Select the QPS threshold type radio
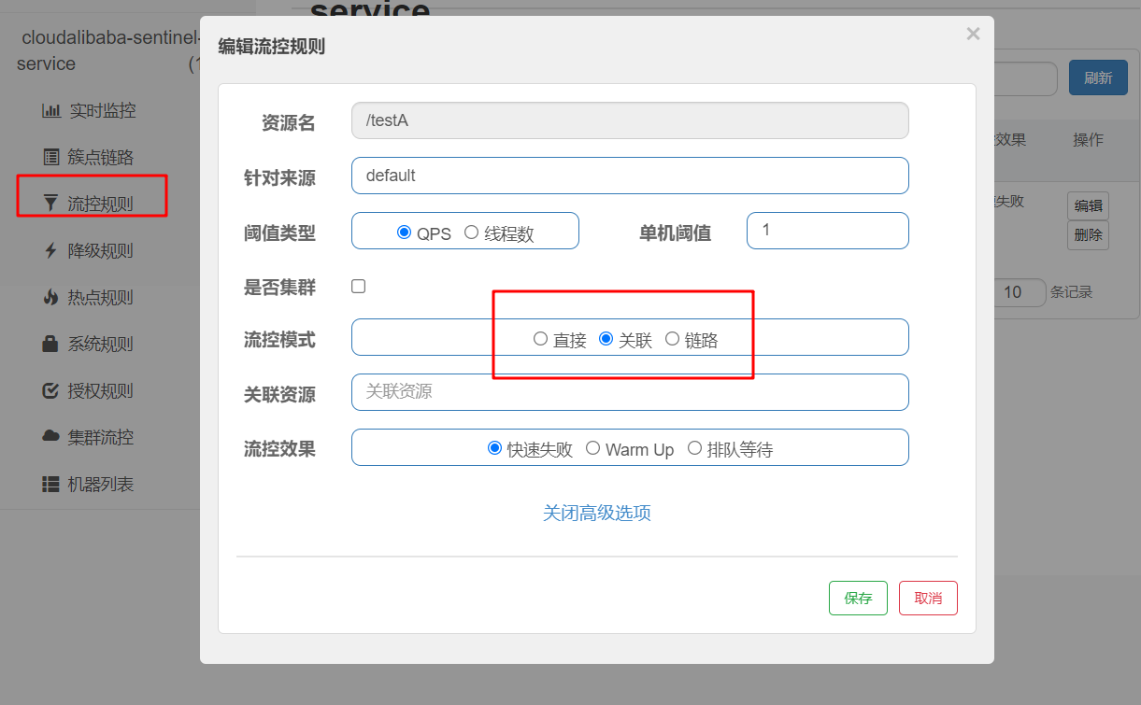 pos(404,233)
